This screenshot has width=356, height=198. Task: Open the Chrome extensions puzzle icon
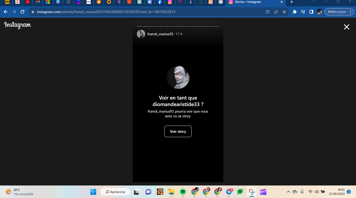(295, 12)
